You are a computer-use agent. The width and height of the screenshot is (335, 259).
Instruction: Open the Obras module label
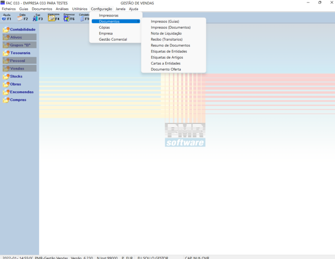click(x=15, y=84)
